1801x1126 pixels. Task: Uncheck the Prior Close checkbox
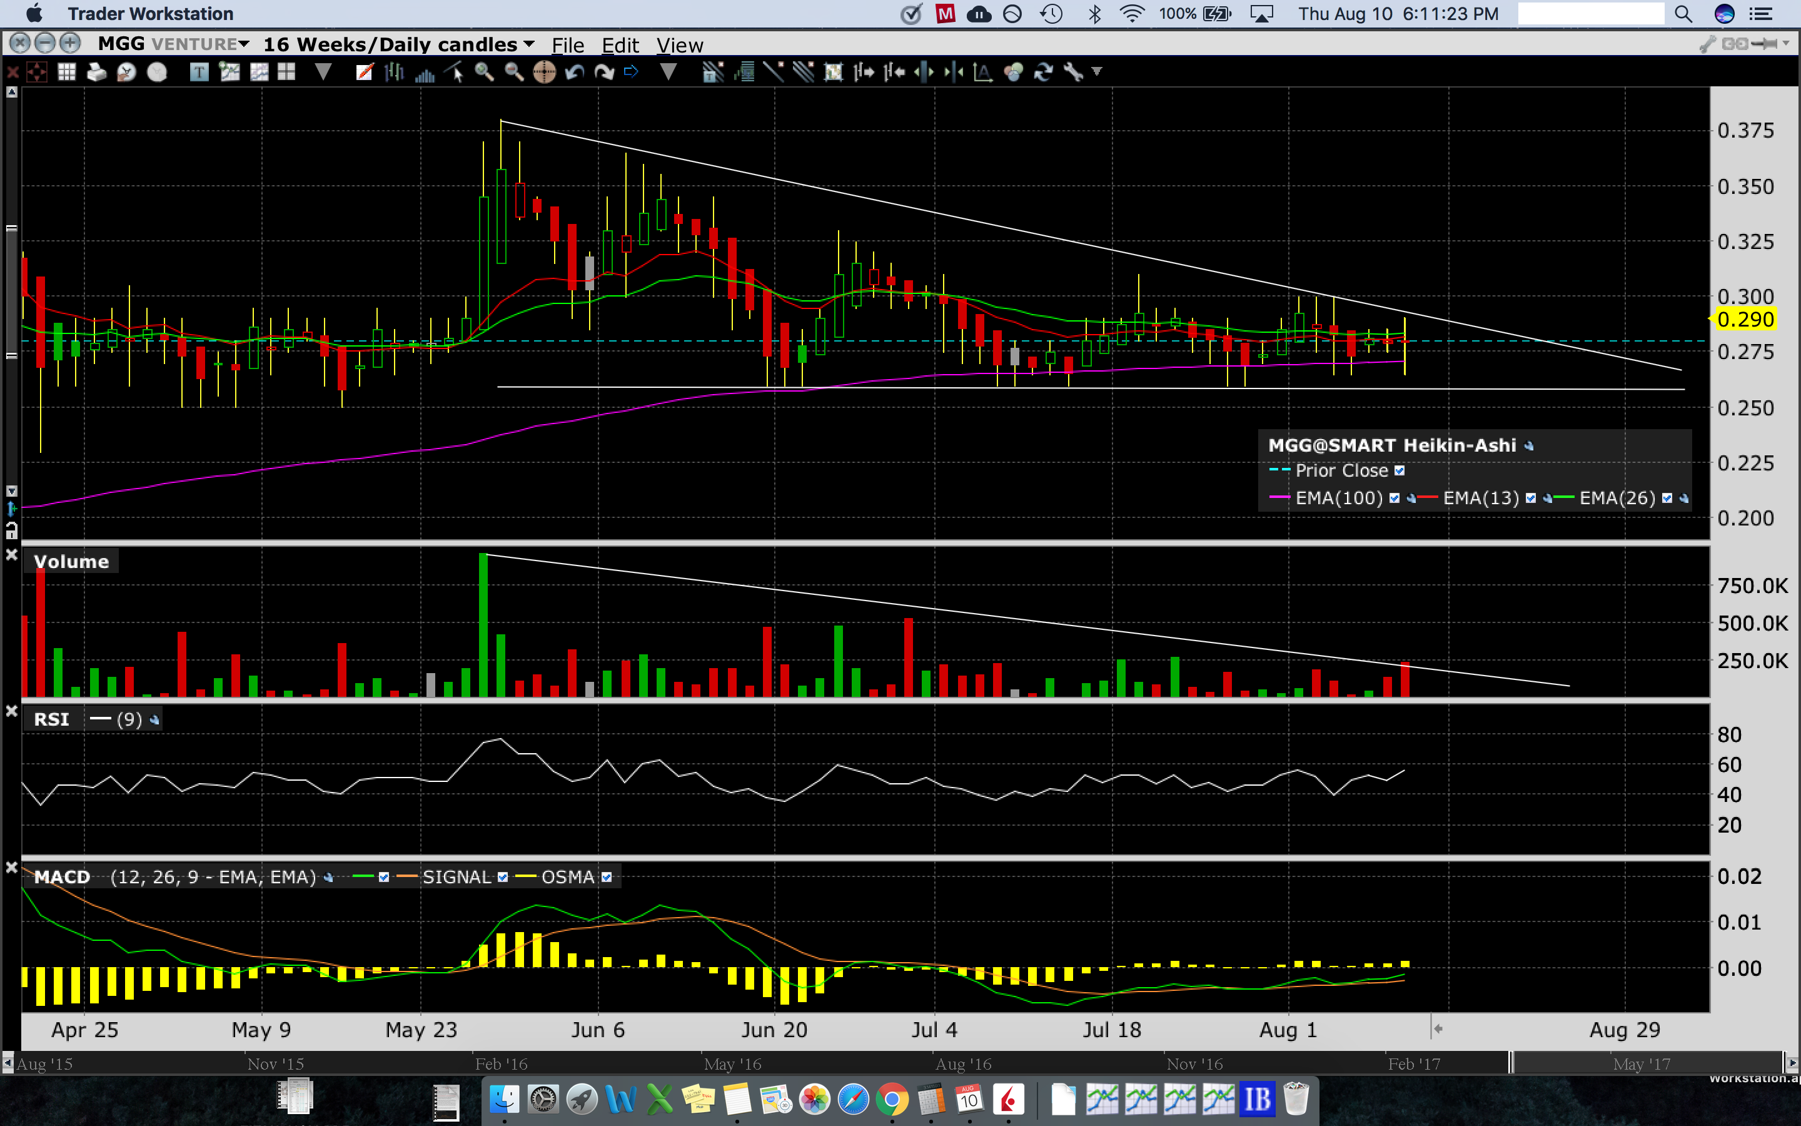tap(1399, 470)
